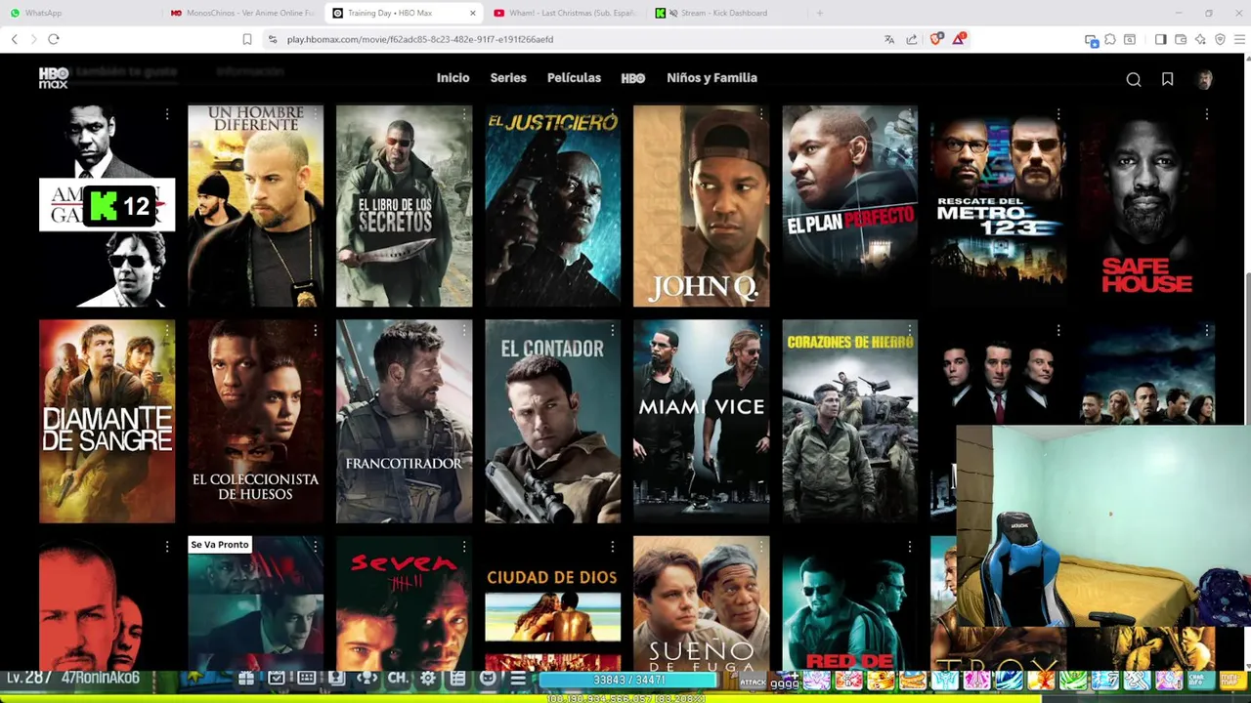Screen dimensions: 1251x703
Task: Open Niños y Familia section
Action: point(712,78)
